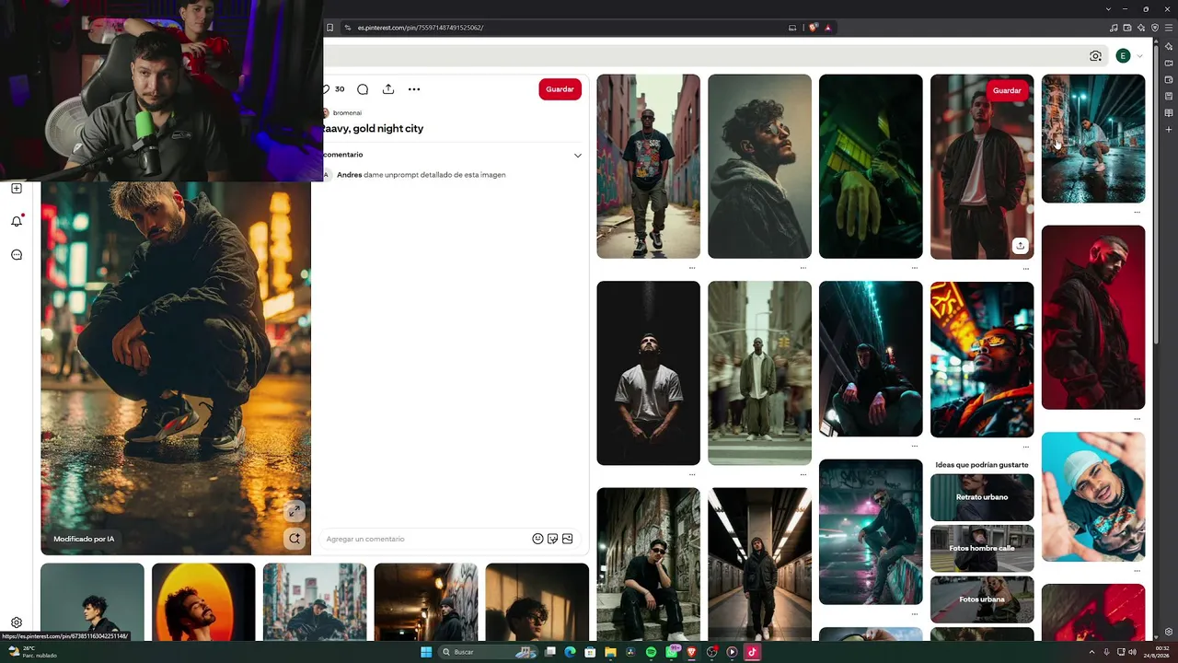This screenshot has height=663, width=1178.
Task: Open the red-toned hooded man pin
Action: click(x=1093, y=318)
